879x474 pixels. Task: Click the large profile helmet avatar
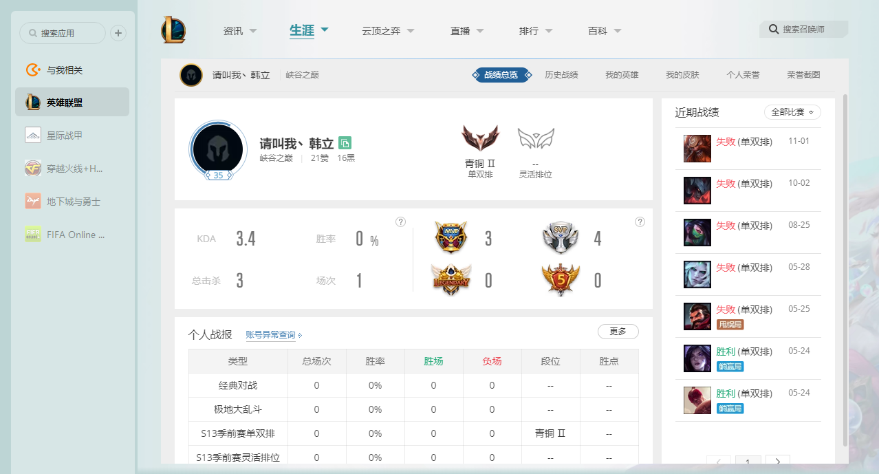coord(217,149)
